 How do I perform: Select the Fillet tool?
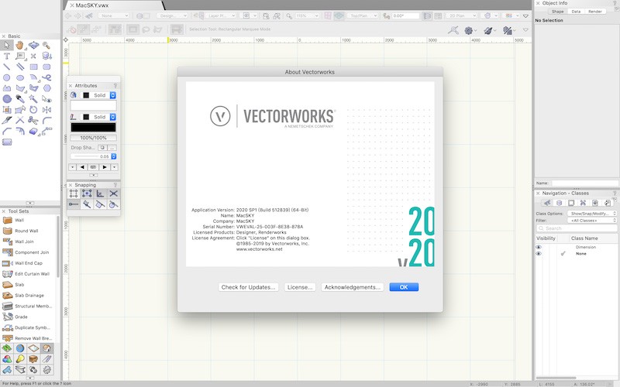46,120
